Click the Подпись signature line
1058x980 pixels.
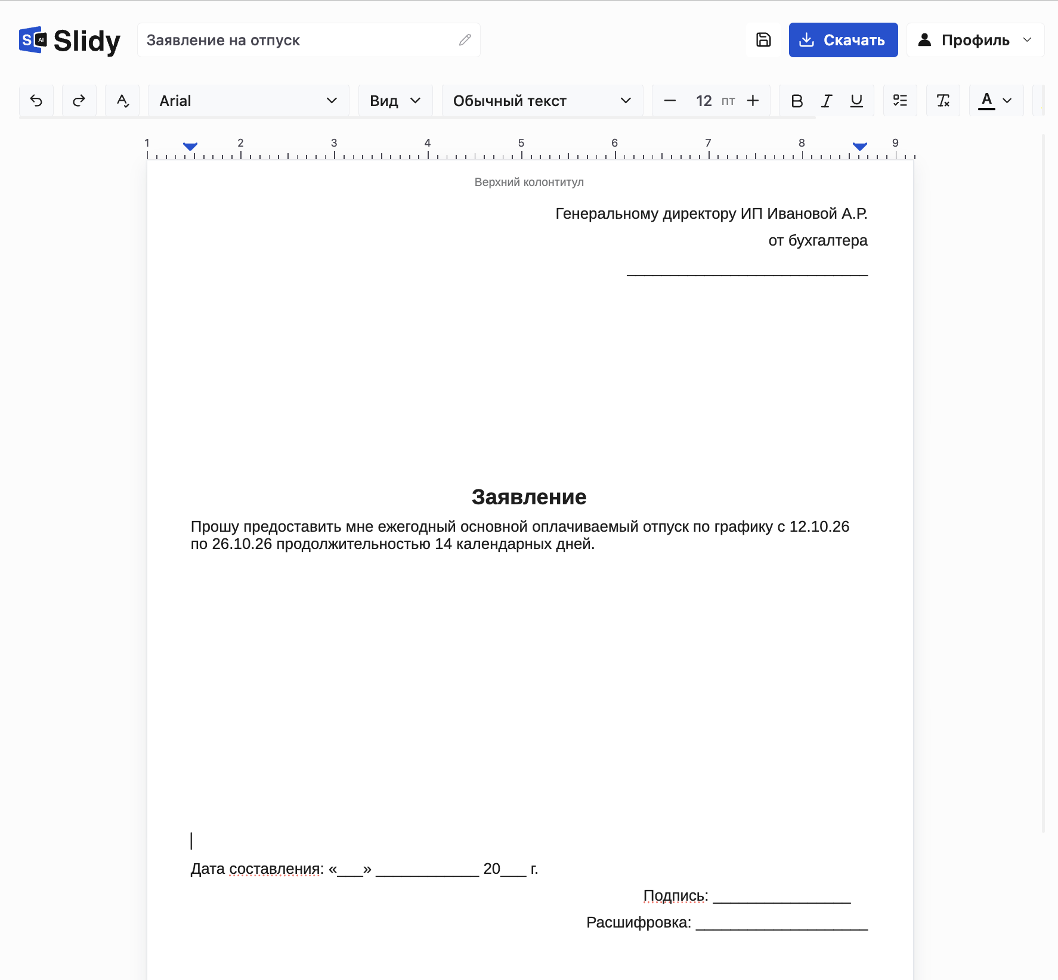(747, 895)
